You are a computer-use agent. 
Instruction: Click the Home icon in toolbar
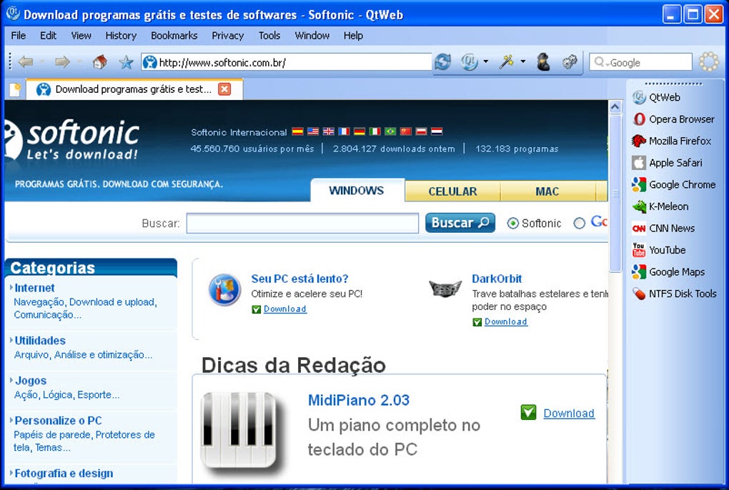(99, 61)
